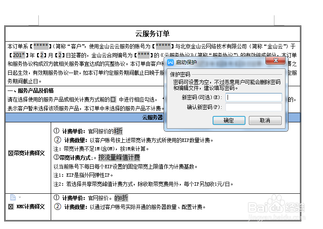323x229 pixels.
Task: Click the account ***** placeholder field
Action: pos(163,46)
